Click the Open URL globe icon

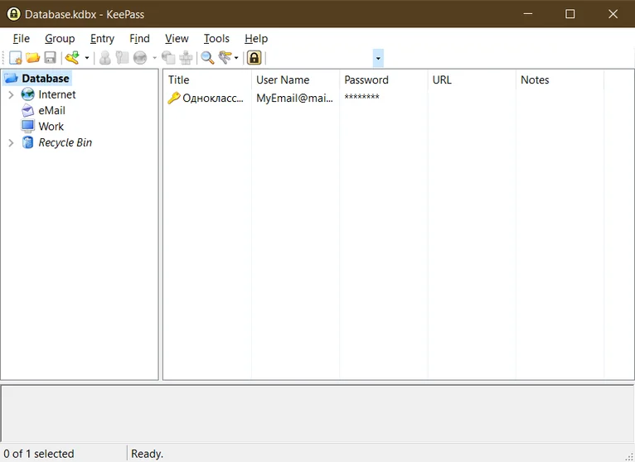click(x=140, y=58)
